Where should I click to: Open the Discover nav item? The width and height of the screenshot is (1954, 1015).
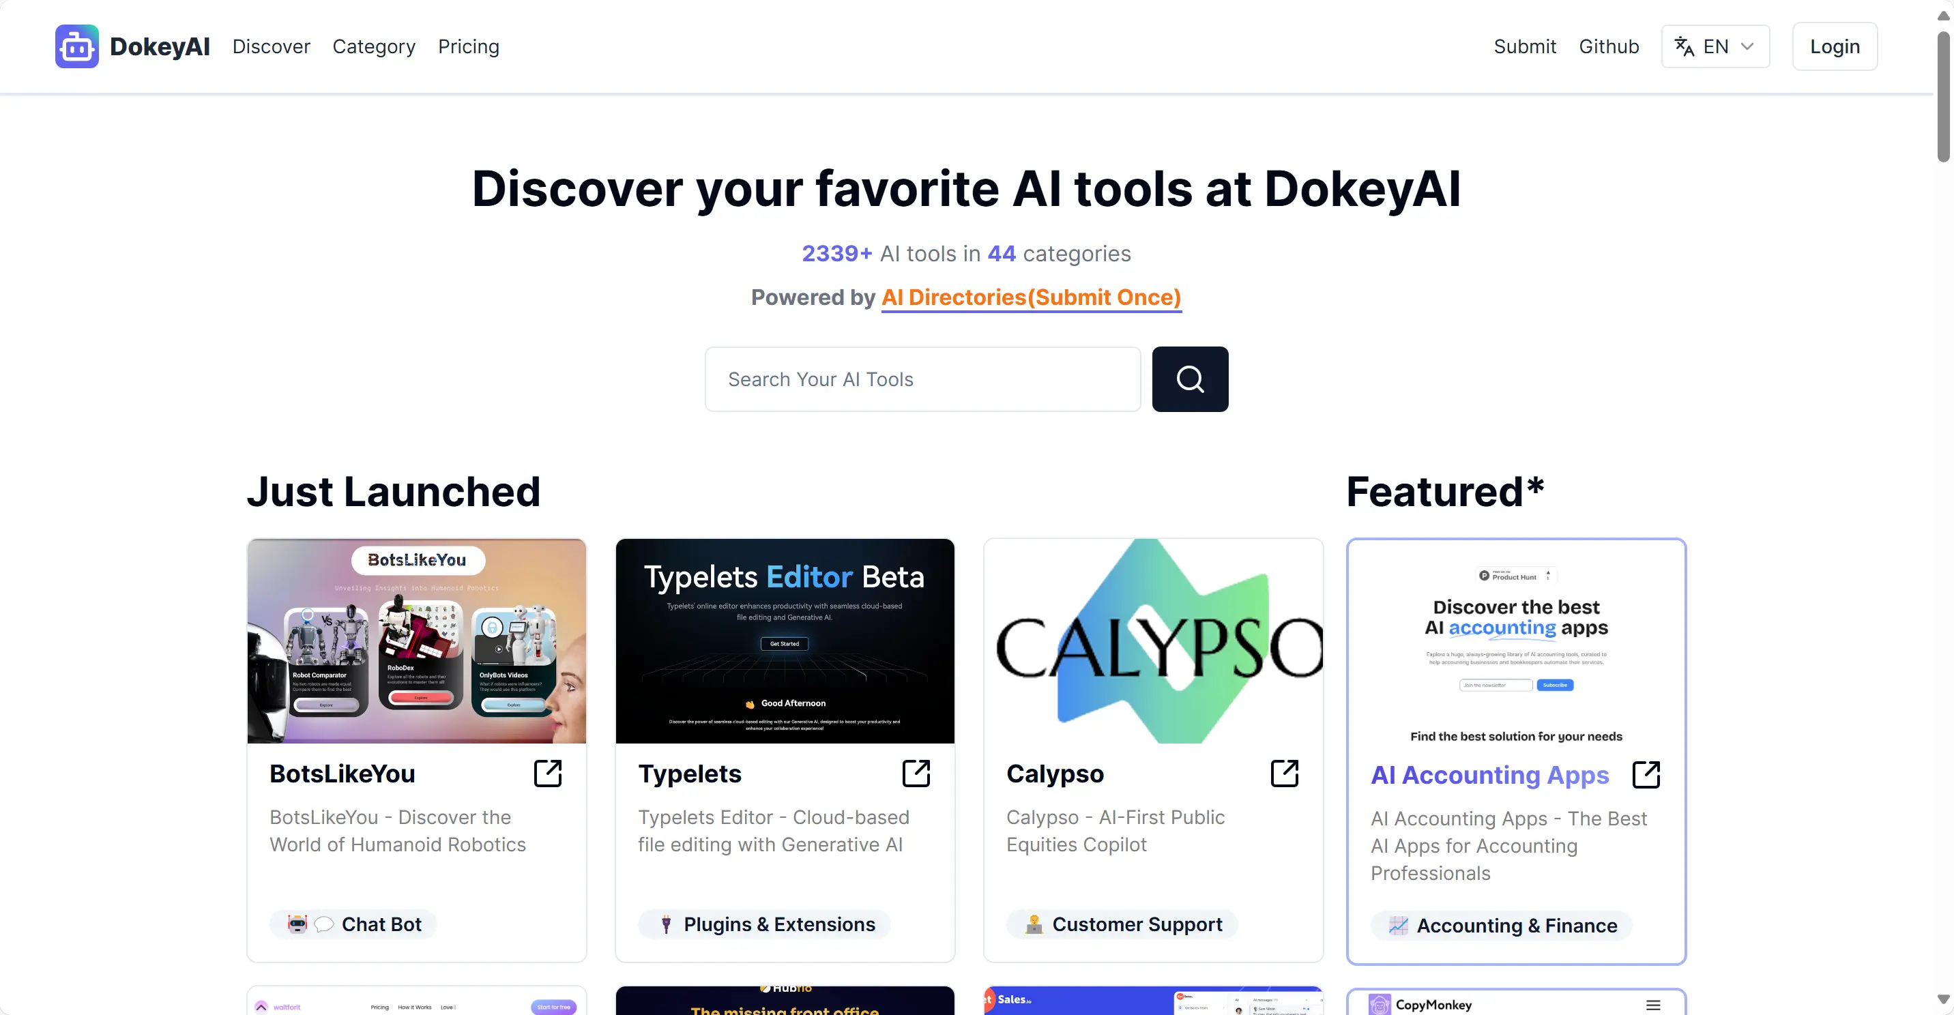pos(271,46)
